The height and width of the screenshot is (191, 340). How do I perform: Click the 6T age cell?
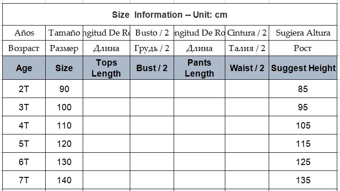(24, 162)
